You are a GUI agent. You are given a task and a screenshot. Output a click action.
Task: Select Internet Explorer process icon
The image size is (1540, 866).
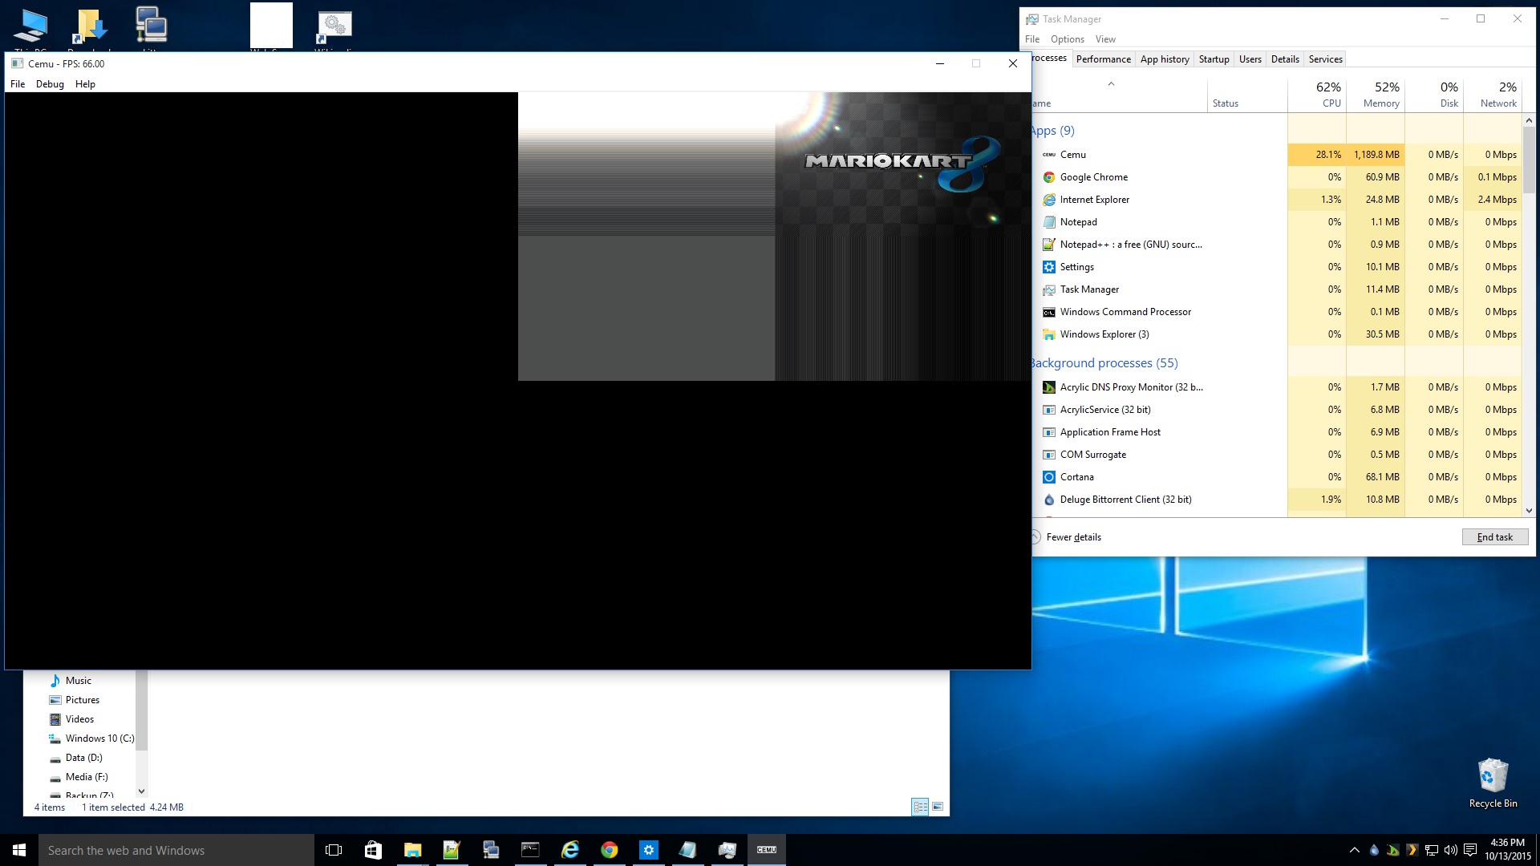[1049, 200]
